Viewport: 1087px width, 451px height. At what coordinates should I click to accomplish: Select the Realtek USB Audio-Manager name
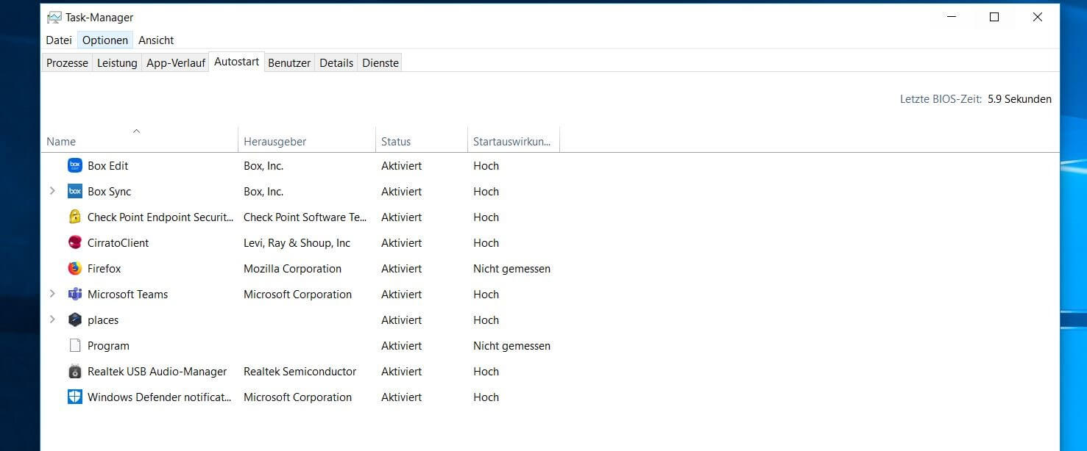point(157,371)
